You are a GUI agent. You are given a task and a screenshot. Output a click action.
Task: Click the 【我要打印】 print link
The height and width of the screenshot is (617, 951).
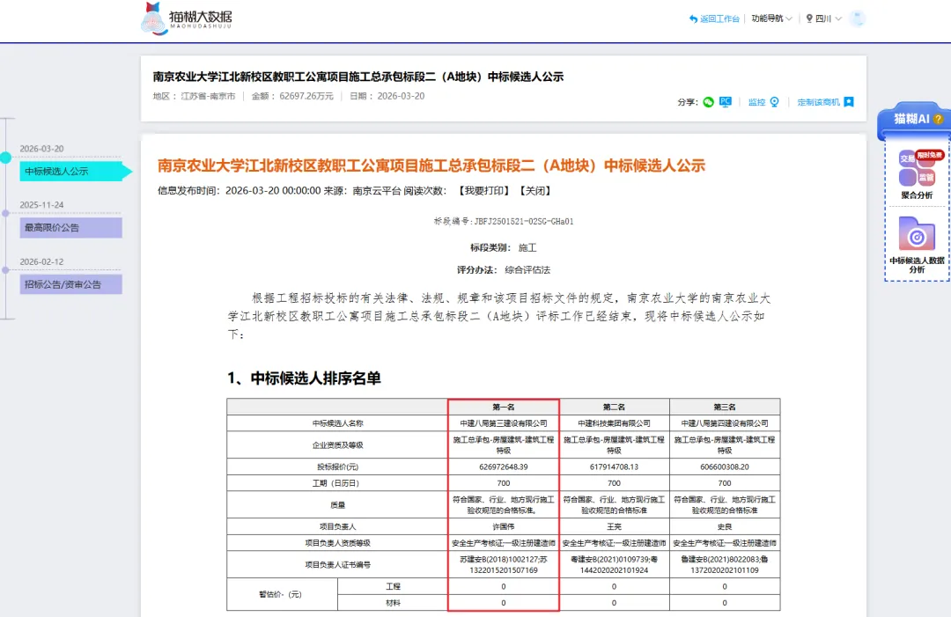483,191
